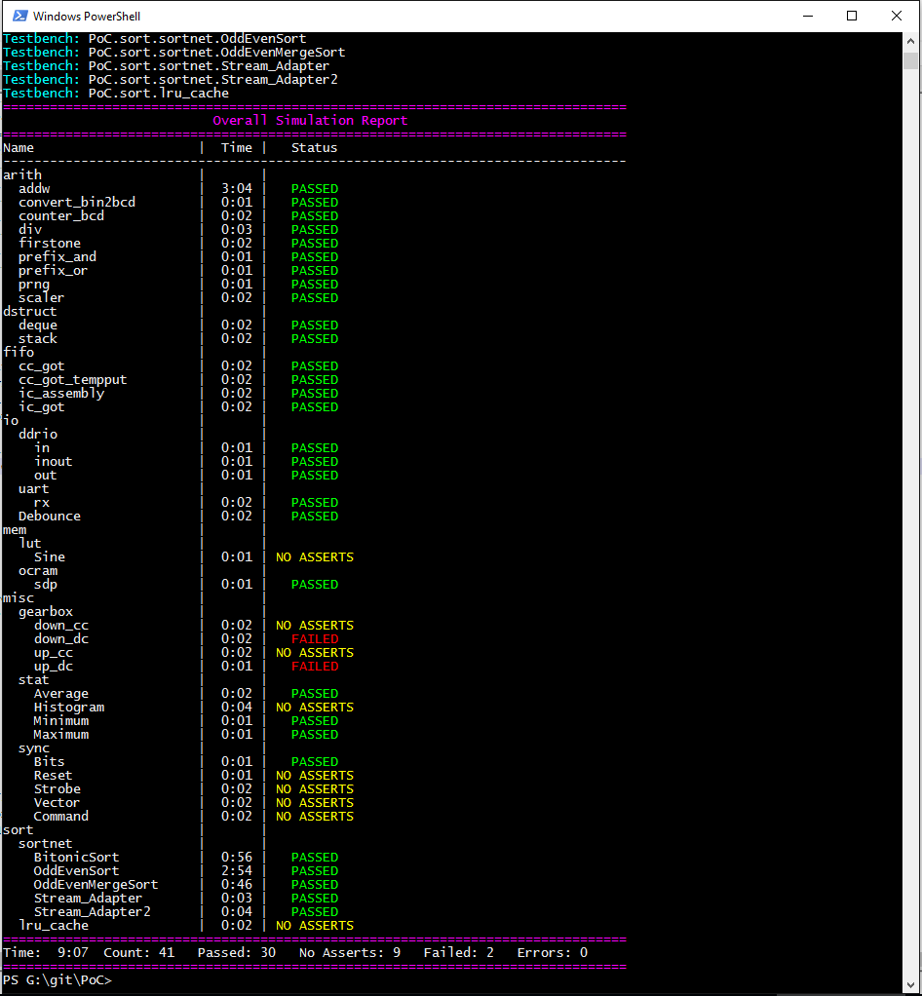Click NO ASSERTS status of Sine
Screen dimensions: 922x996
coord(315,557)
